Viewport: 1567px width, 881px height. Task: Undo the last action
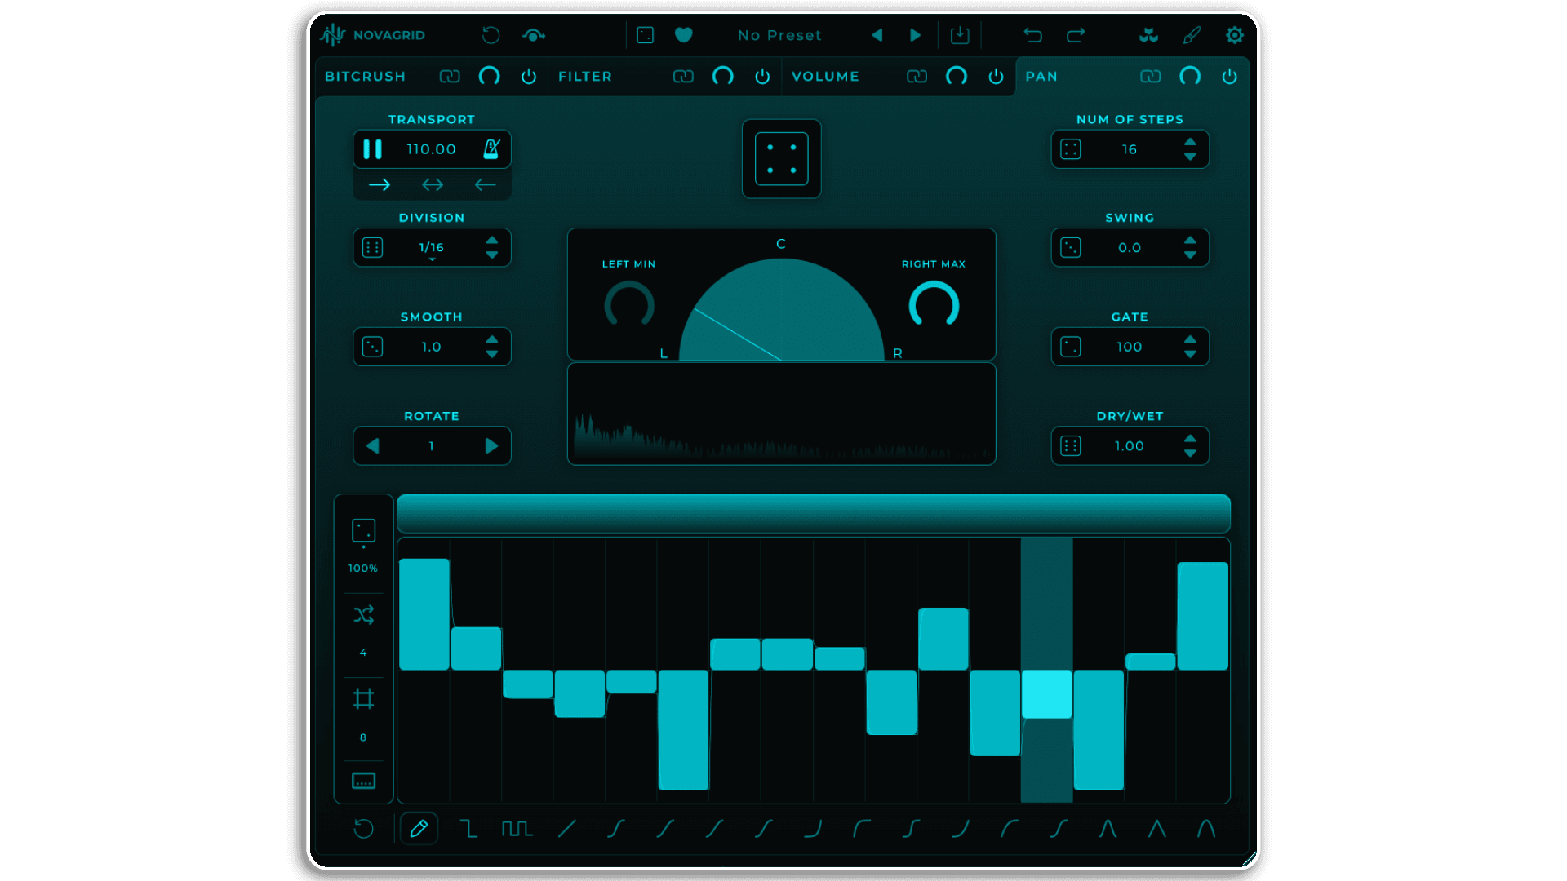tap(1033, 35)
